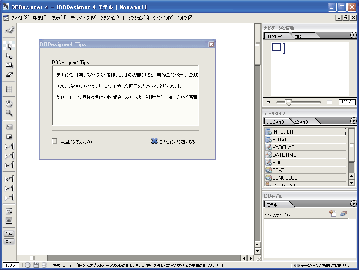Select the BOOL datatype
Screen dimensions: 359x270
point(306,162)
